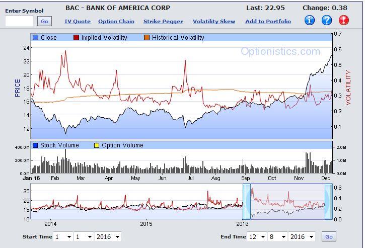Toggle the Historical Volatility legend square
Viewport: 365px width, 248px height.
tap(147, 38)
